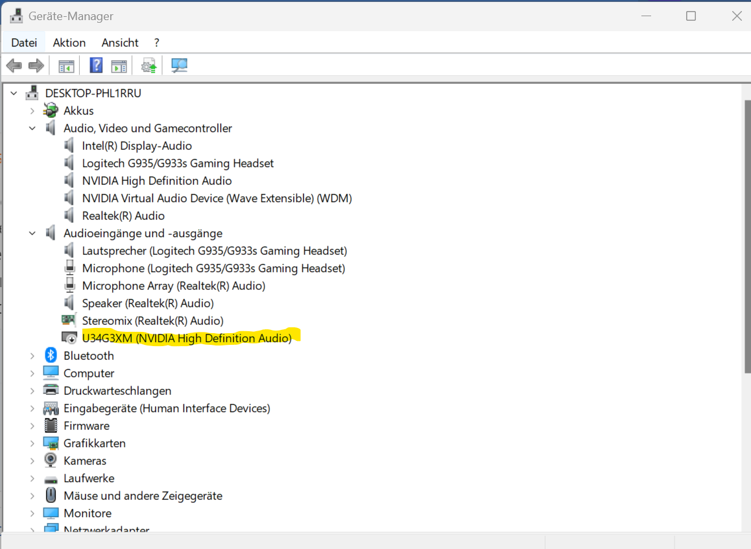Collapse Audioeingänge und -ausgänge category

point(32,233)
